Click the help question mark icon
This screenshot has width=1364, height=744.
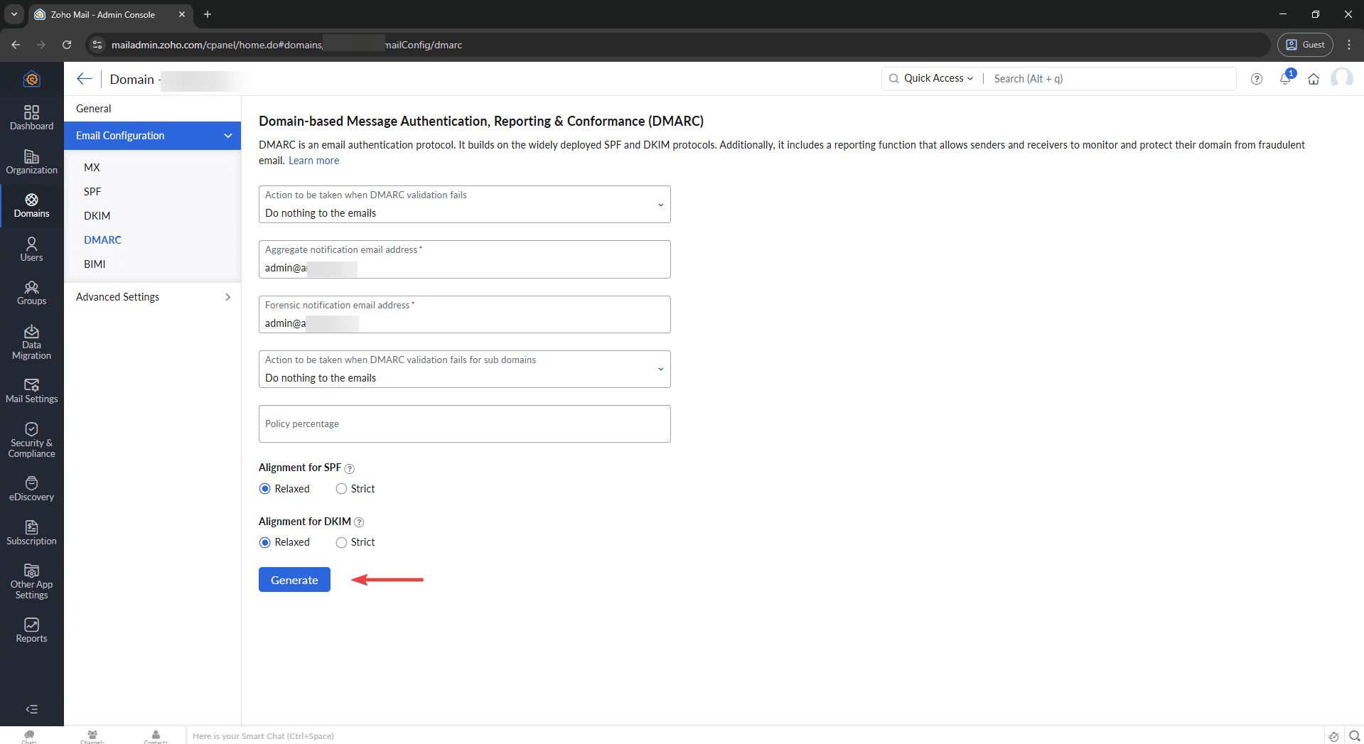pos(1257,79)
